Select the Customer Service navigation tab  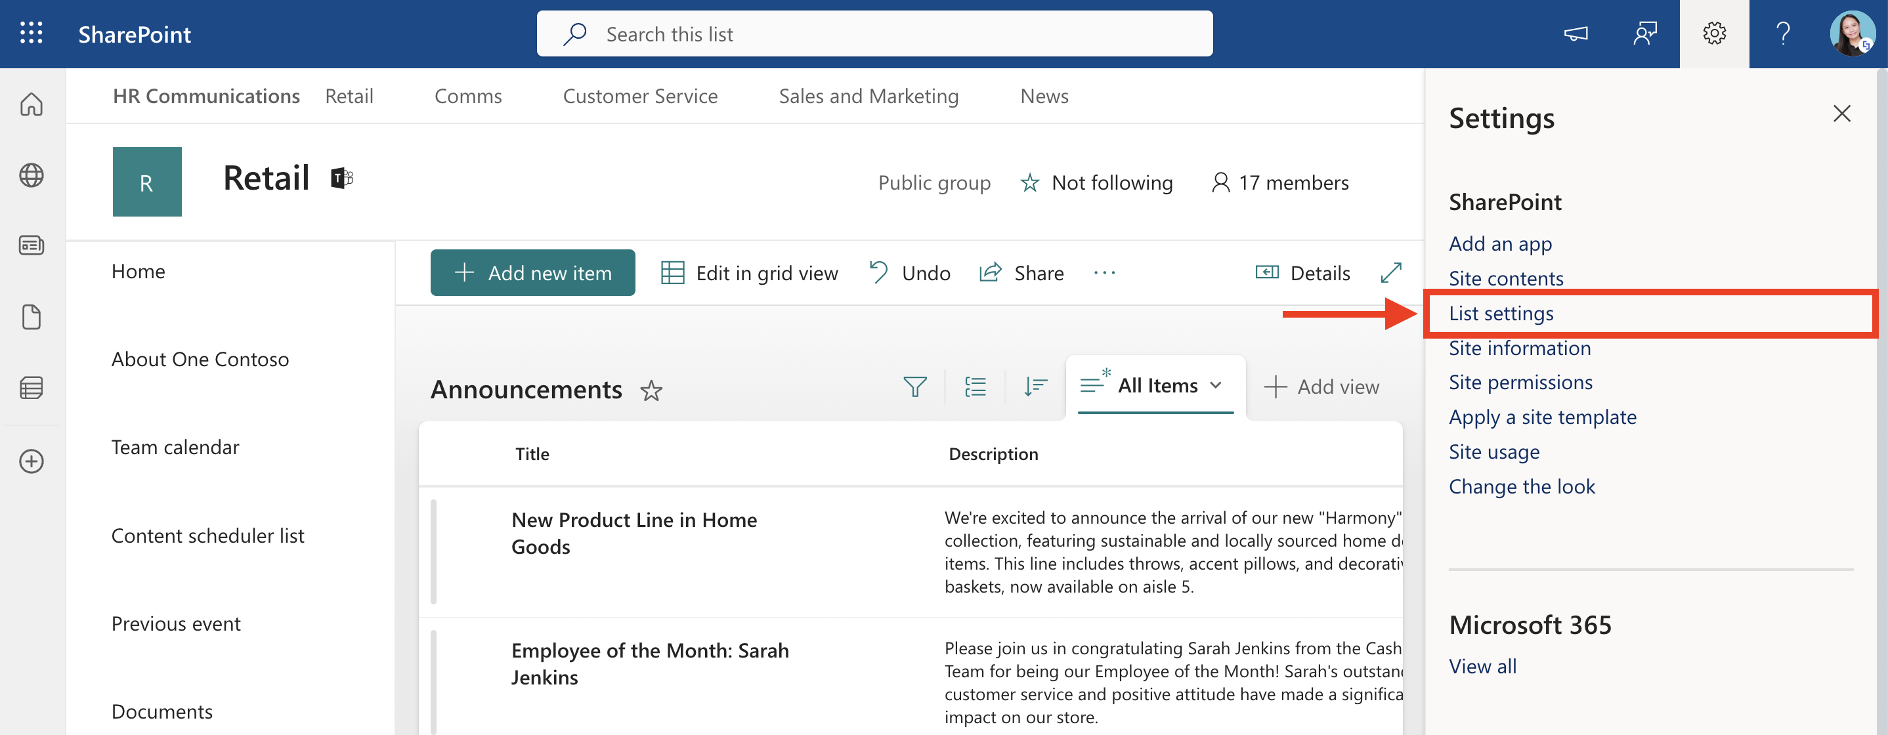[x=640, y=96]
